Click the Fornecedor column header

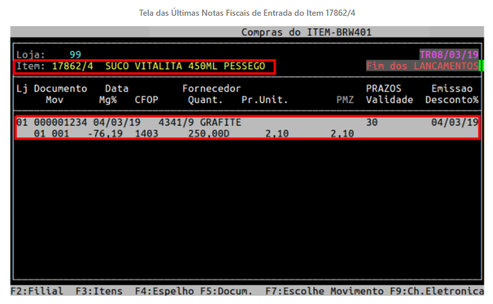[x=211, y=89]
